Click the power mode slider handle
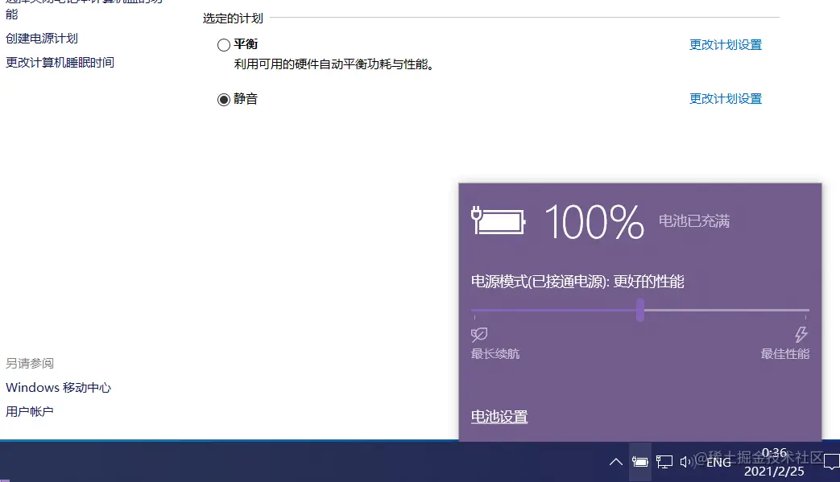This screenshot has height=482, width=840. pyautogui.click(x=640, y=310)
